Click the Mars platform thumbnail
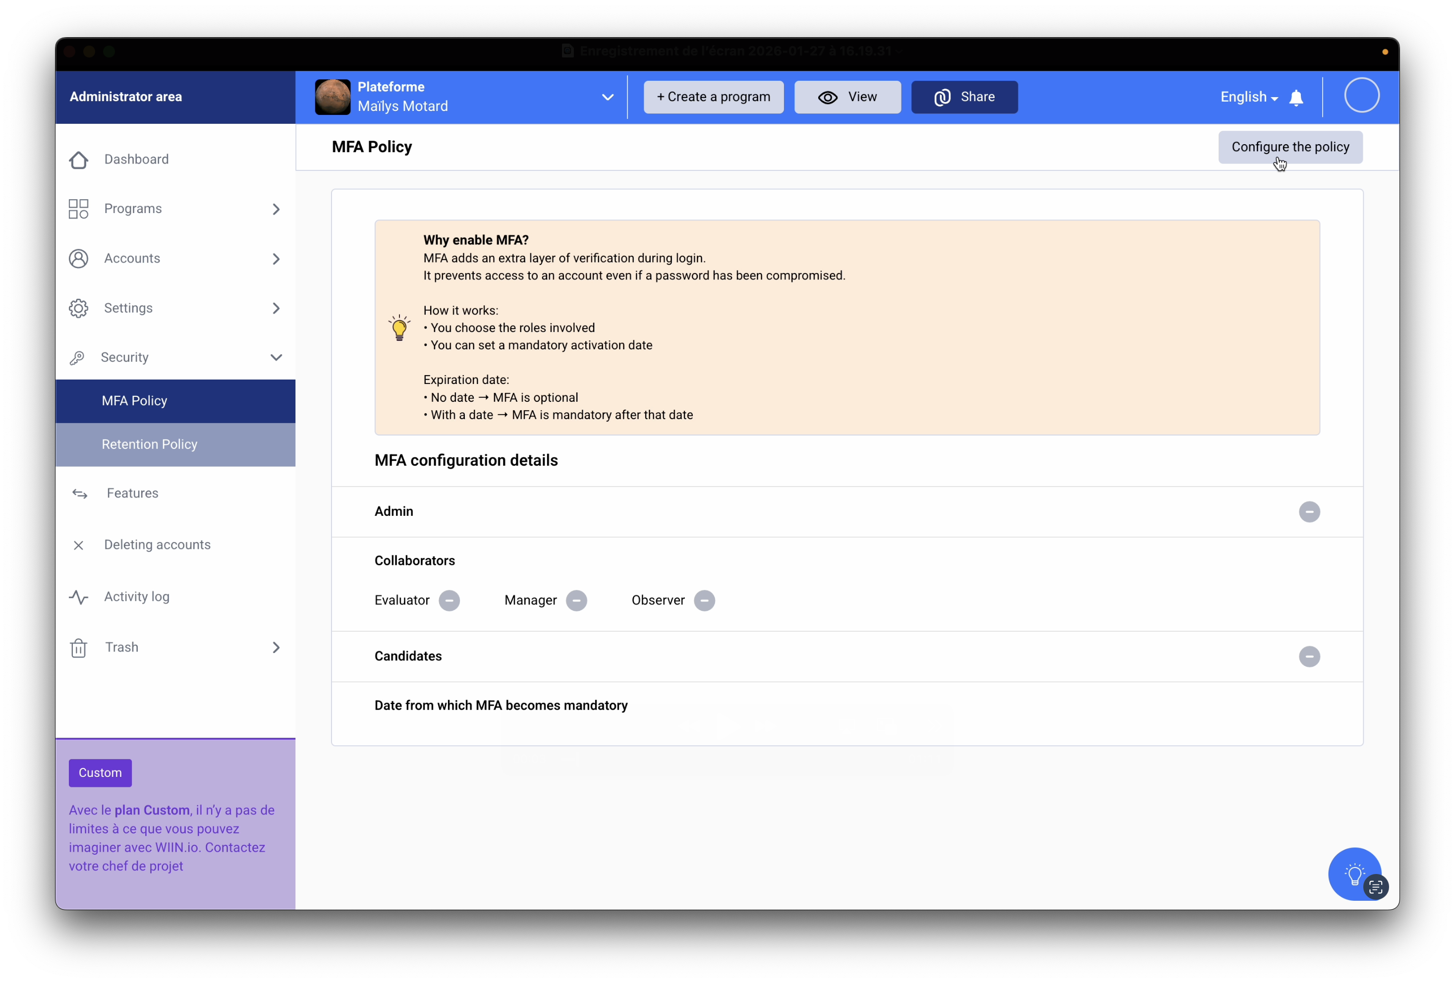The width and height of the screenshot is (1455, 983). [333, 97]
